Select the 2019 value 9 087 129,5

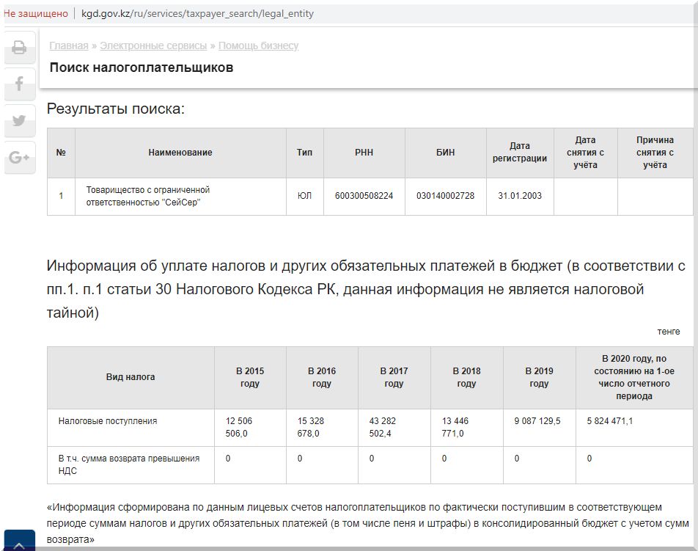(537, 421)
